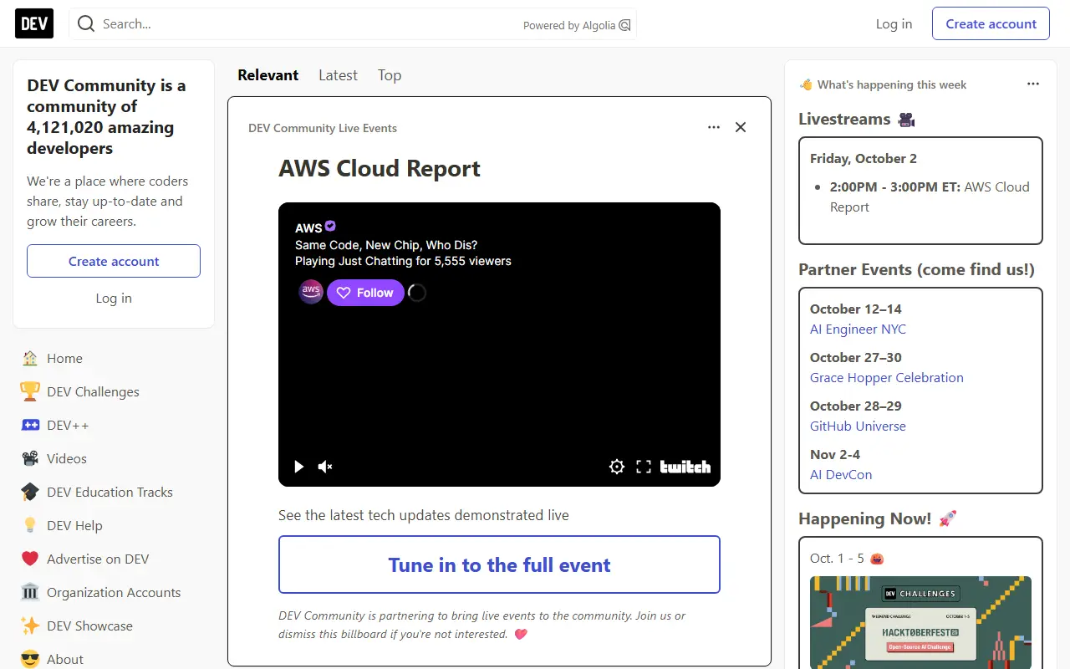This screenshot has height=669, width=1070.
Task: Play the Twitch stream
Action: pyautogui.click(x=298, y=467)
